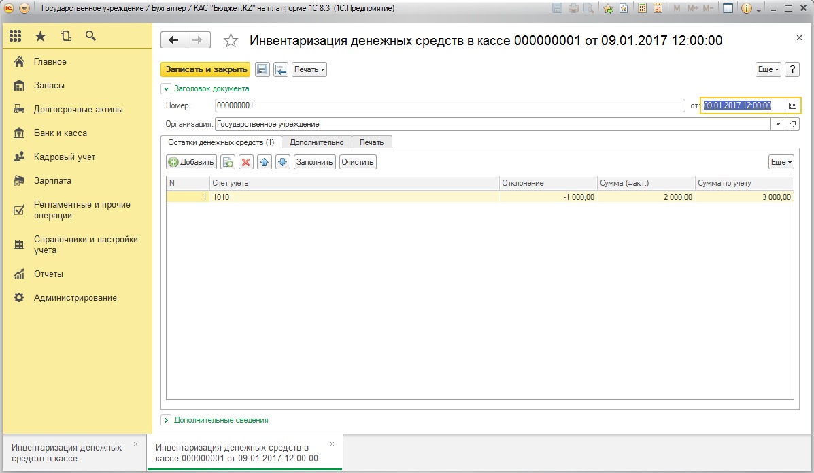Open the Организация dropdown arrow
814x473 pixels.
(x=778, y=125)
